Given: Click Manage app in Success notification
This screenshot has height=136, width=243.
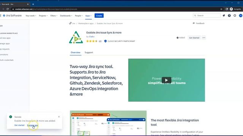Looking at the screenshot, I should [x=32, y=125].
